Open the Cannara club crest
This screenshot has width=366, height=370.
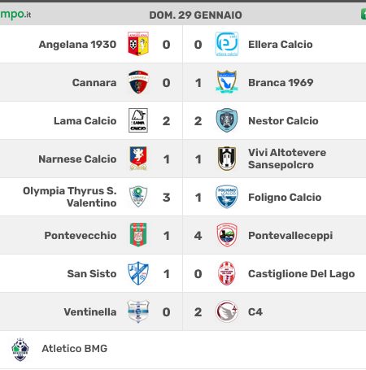point(138,82)
